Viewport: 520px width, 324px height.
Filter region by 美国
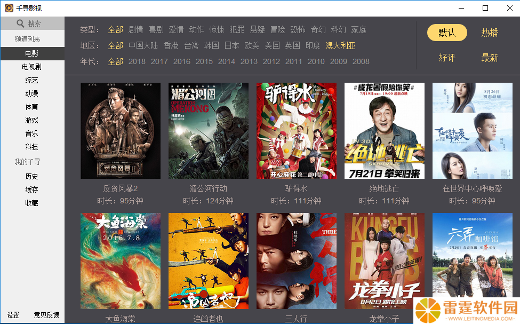[x=273, y=45]
